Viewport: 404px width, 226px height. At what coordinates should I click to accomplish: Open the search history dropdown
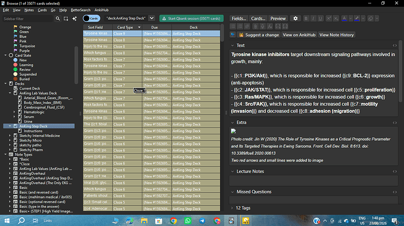pyautogui.click(x=152, y=18)
